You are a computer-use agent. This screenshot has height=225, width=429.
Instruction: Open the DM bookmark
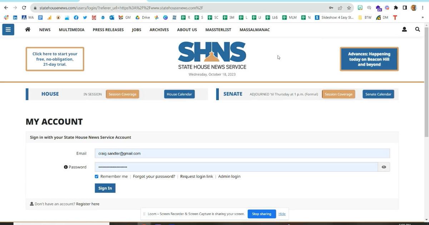coord(382,17)
